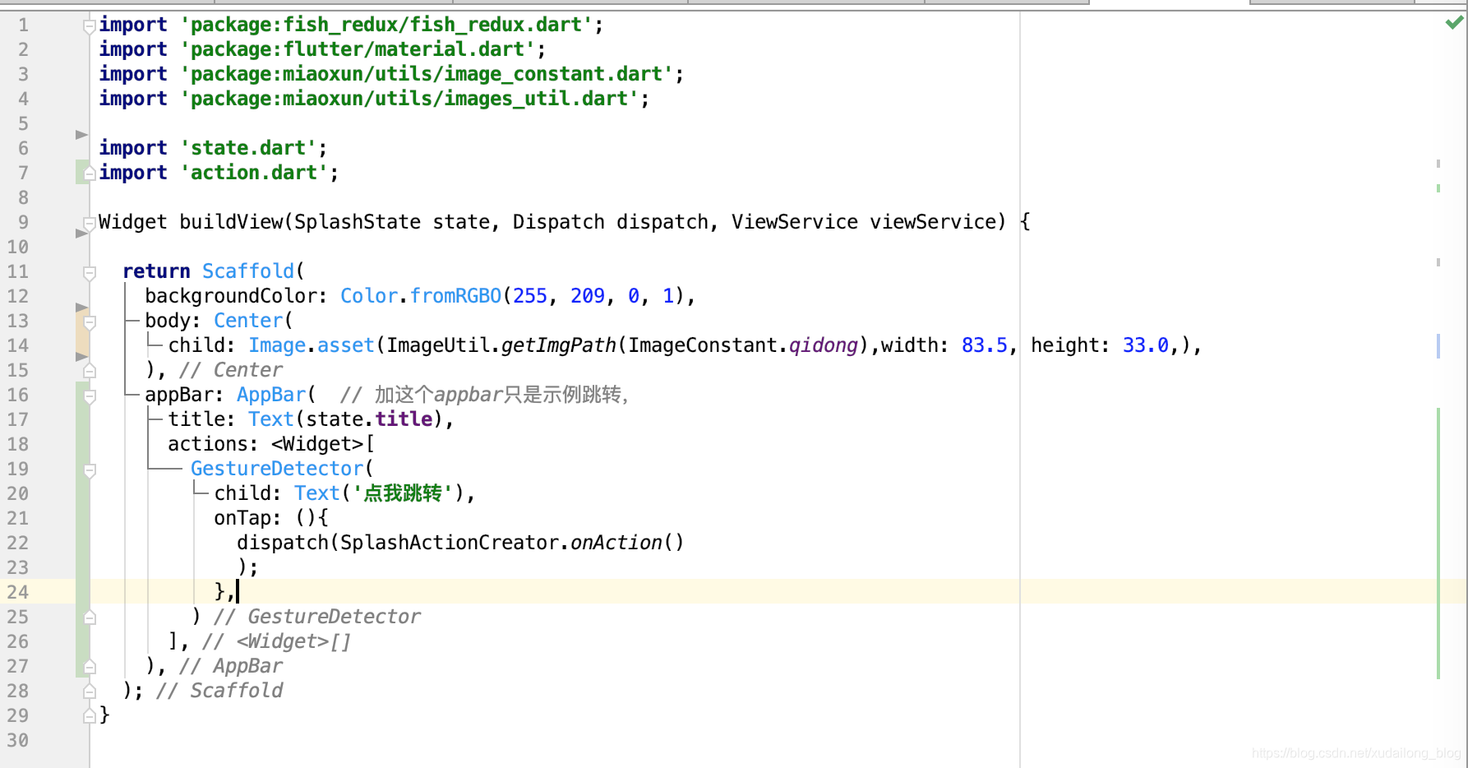Fold the GestureDetector block at line 19
Screen dimensions: 1468x768
click(x=90, y=470)
